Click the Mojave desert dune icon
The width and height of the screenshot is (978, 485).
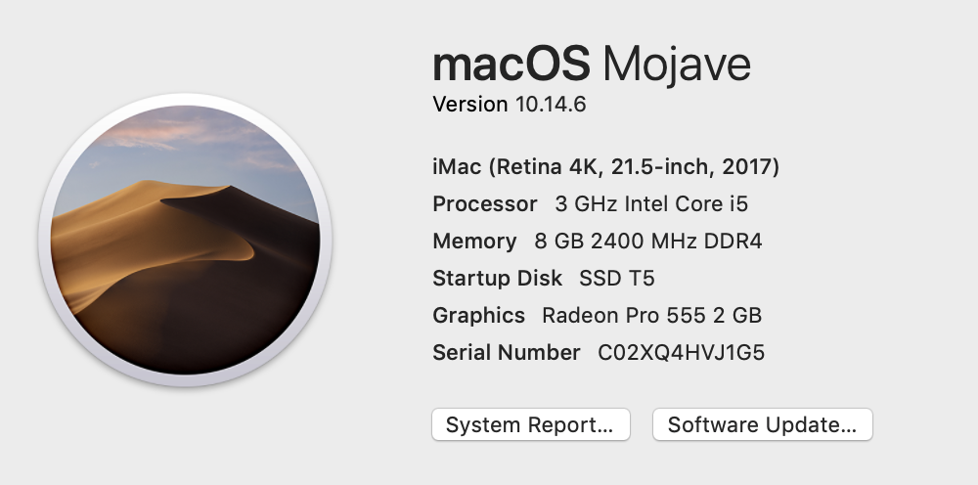coord(185,240)
